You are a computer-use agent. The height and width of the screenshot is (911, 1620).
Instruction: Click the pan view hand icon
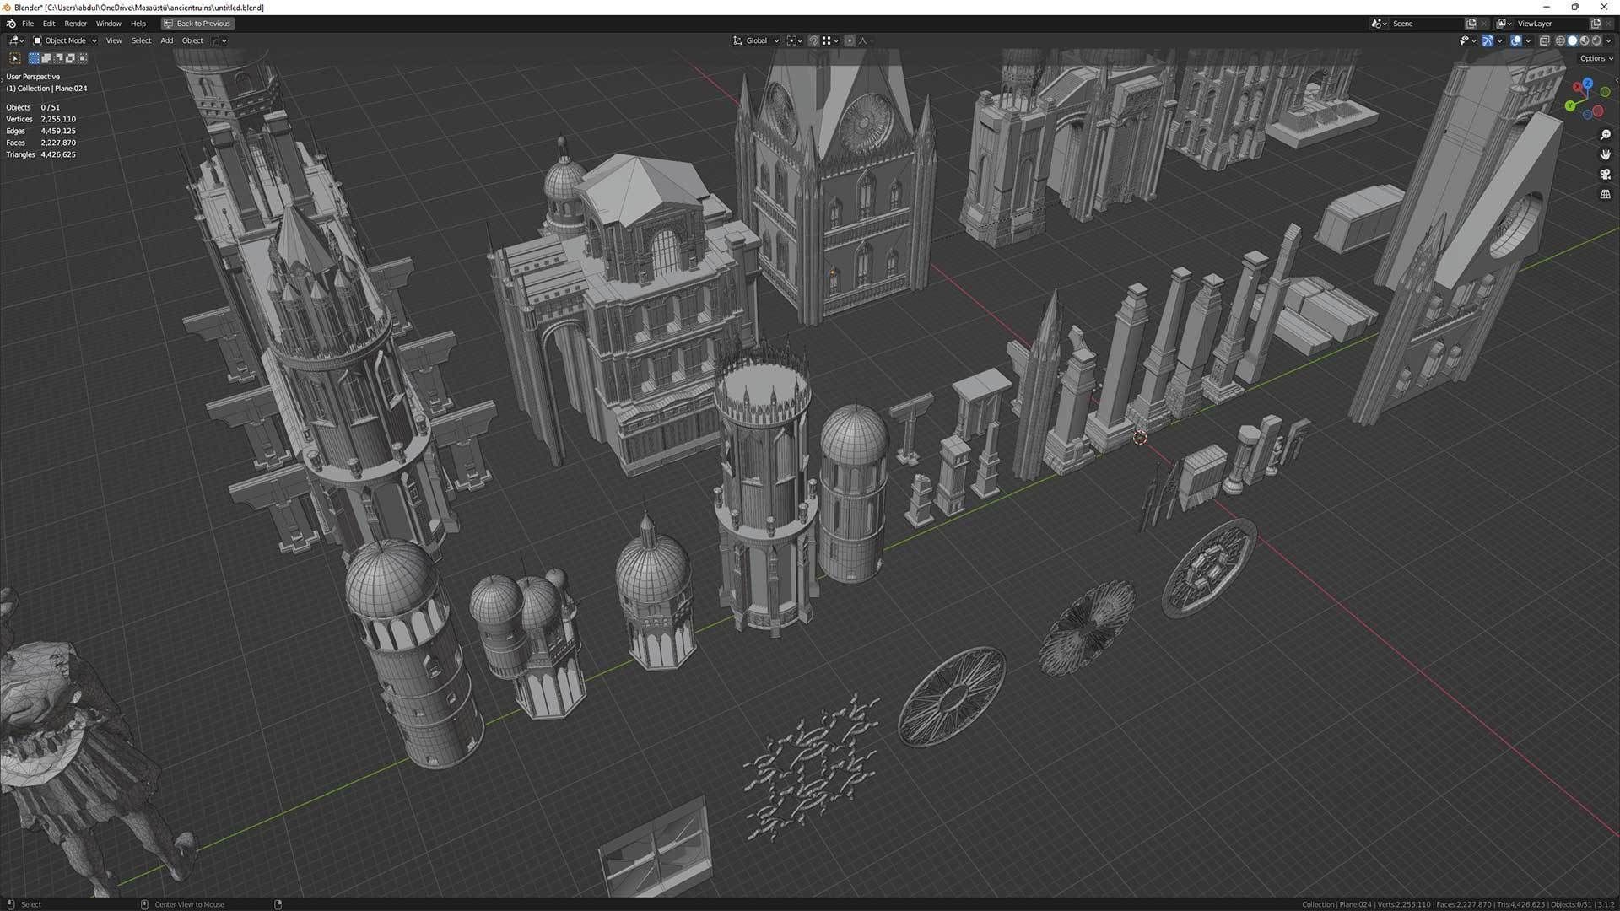[1605, 154]
